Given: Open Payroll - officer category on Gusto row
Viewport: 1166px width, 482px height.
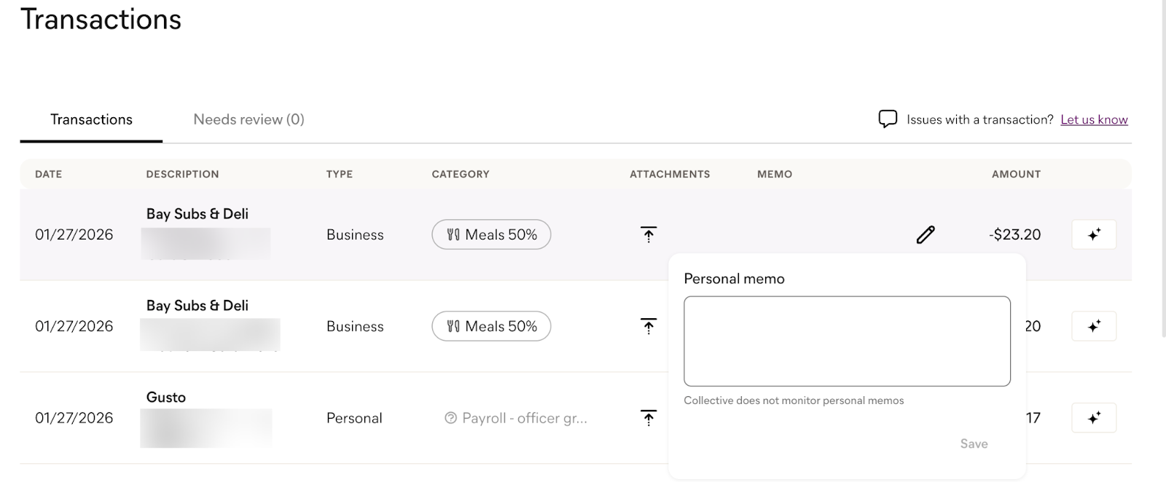Looking at the screenshot, I should (x=516, y=418).
